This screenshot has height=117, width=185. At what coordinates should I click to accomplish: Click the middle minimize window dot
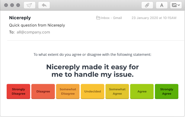click(12, 5)
